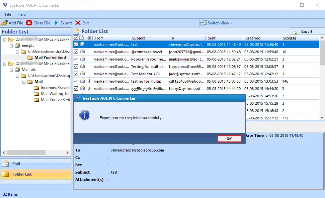
Task: Uncheck checkbox for cdt123460@yahoo email
Action: [76, 81]
